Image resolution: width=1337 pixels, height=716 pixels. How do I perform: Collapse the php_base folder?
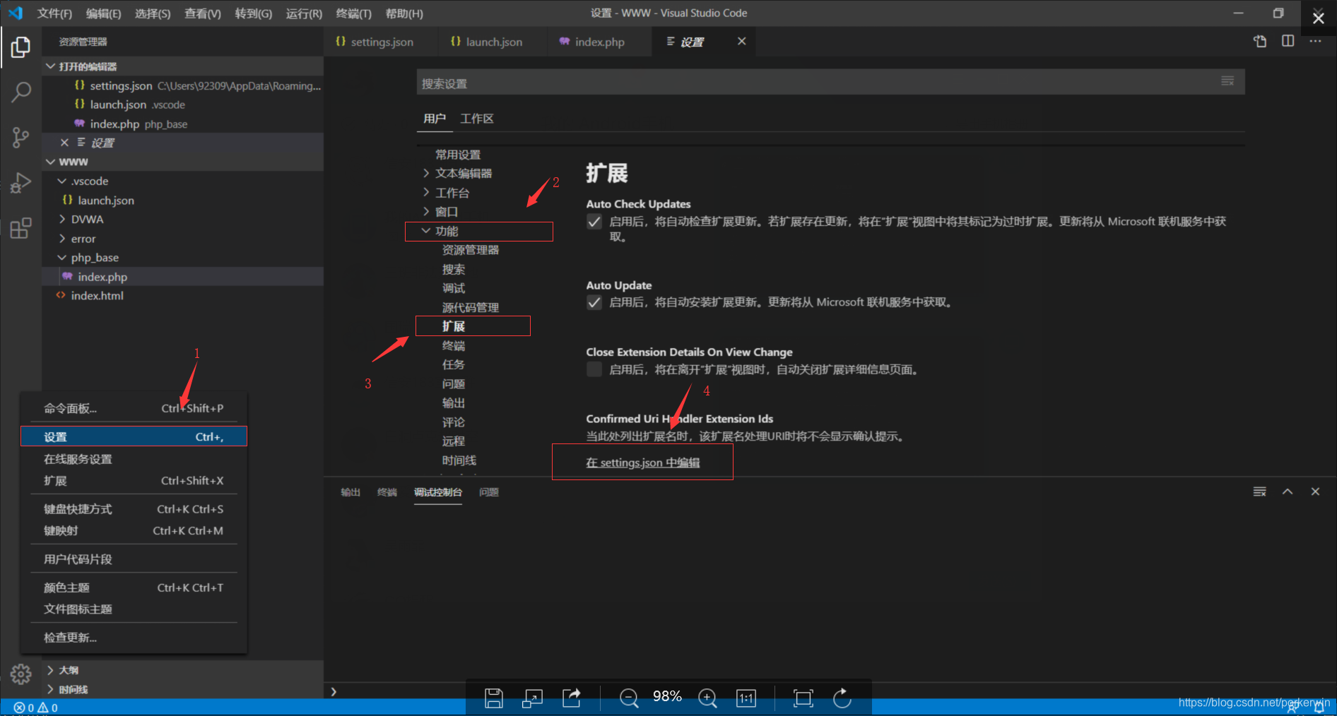[62, 258]
